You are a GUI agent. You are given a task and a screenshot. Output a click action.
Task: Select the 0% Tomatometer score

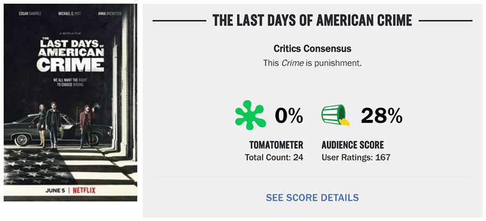point(289,116)
